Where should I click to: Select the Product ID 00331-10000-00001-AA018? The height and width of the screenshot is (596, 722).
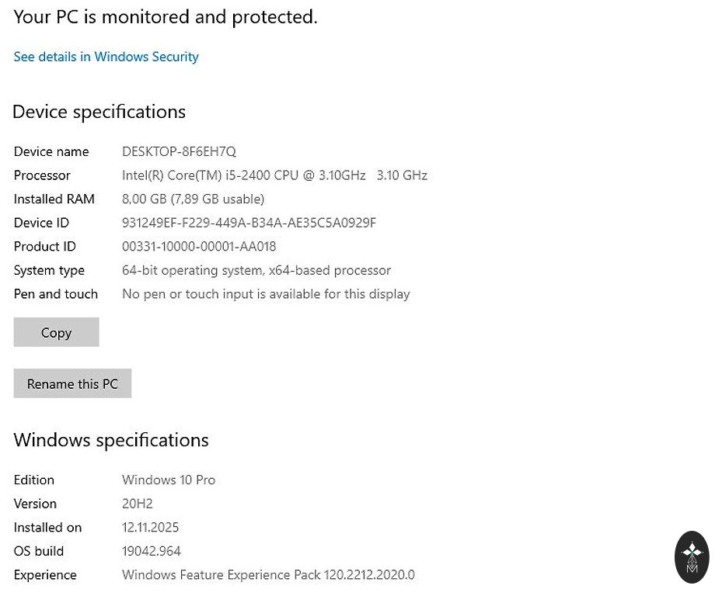[x=199, y=246]
